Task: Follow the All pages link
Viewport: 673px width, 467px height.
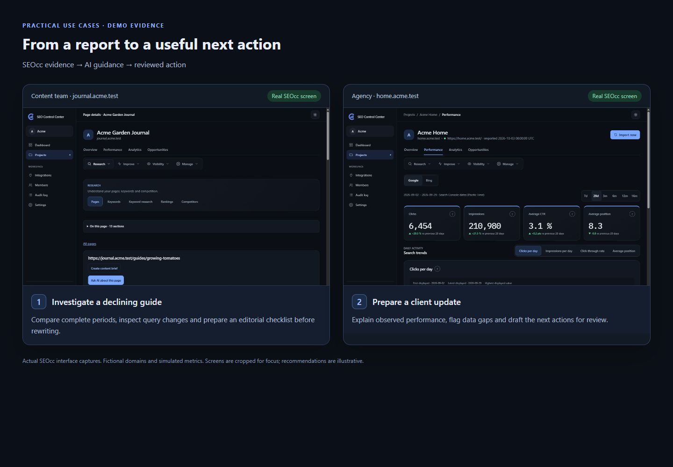Action: click(x=90, y=244)
